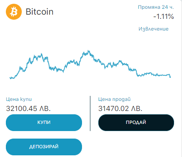Click the ДЕПОЗИРАЙ button
The height and width of the screenshot is (157, 182).
click(x=44, y=147)
